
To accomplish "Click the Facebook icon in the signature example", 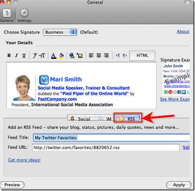I will click(179, 92).
